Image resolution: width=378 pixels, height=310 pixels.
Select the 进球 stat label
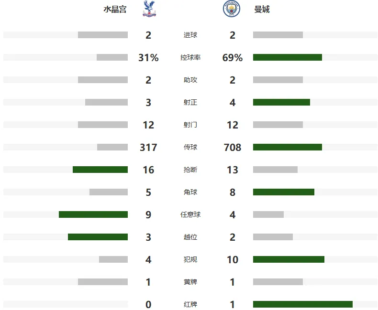[x=190, y=35]
